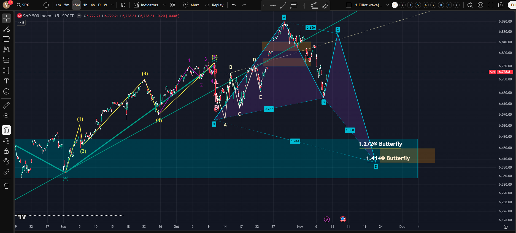Click the trash icon to remove drawings
Screen dimensions: 516x233
(x=6, y=186)
